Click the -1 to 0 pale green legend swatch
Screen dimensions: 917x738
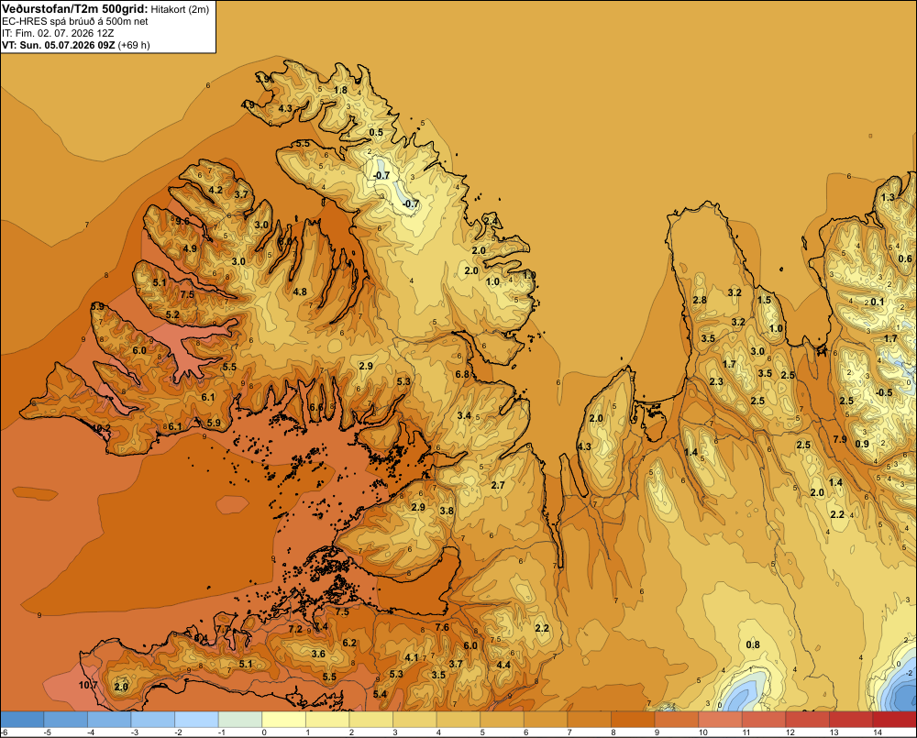[x=240, y=720]
